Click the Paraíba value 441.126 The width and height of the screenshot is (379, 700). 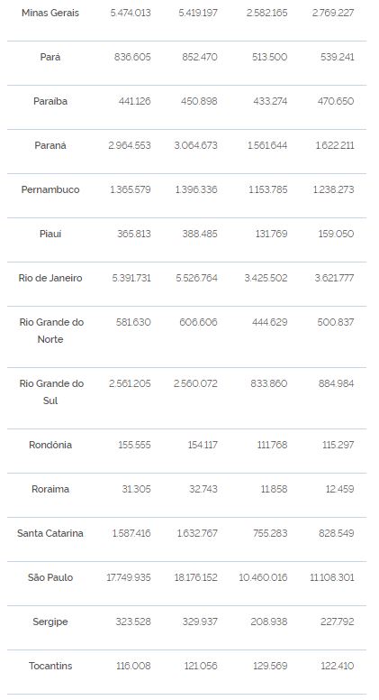(x=134, y=101)
